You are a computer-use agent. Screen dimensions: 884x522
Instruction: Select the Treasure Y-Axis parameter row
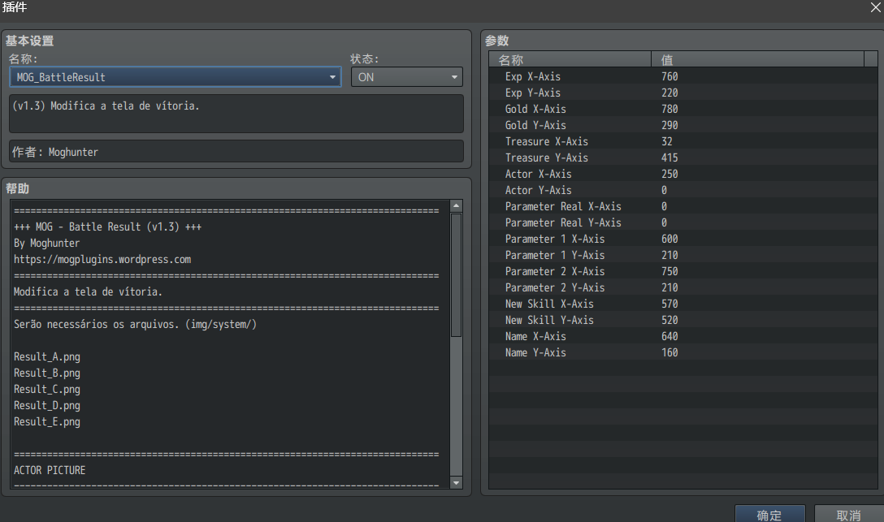pos(682,158)
